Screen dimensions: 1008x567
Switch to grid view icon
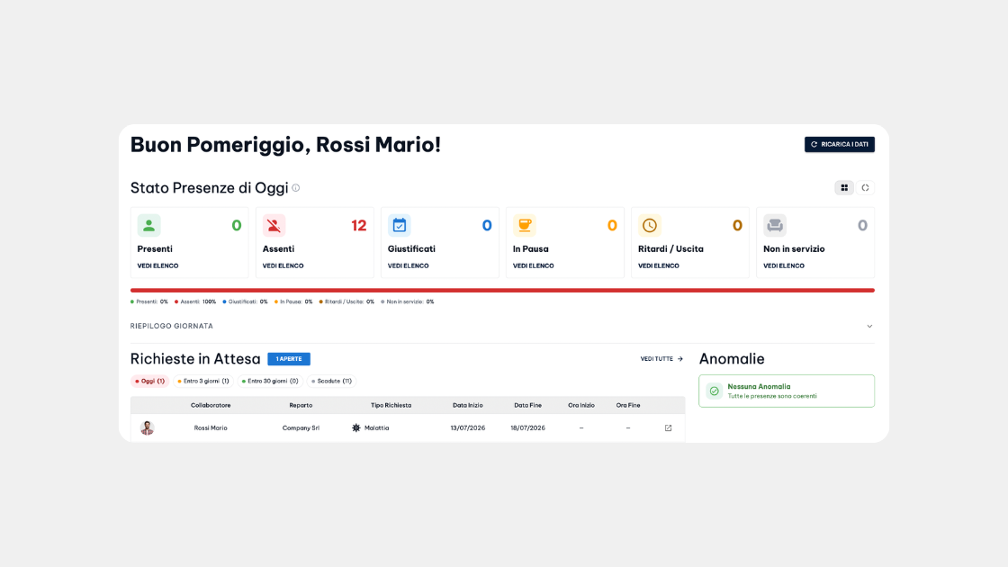pos(844,188)
